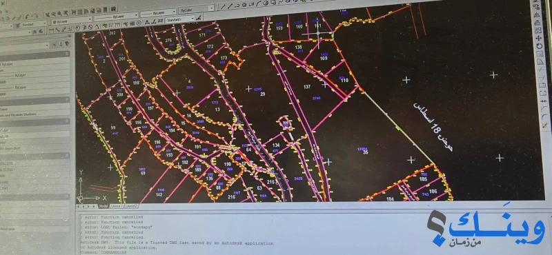
Task: Select the Fillet tool in Modify toolbar
Action: tap(544, 116)
